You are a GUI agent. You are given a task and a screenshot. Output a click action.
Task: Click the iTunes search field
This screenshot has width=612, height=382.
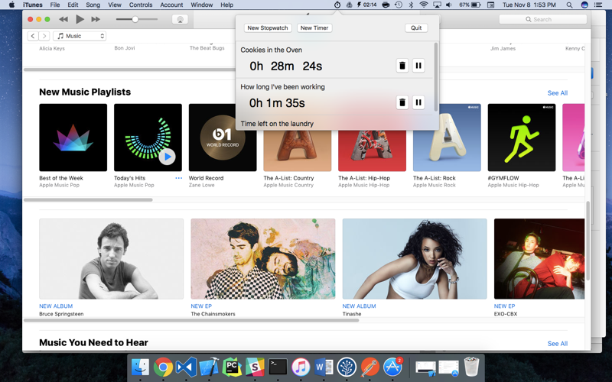tap(542, 20)
